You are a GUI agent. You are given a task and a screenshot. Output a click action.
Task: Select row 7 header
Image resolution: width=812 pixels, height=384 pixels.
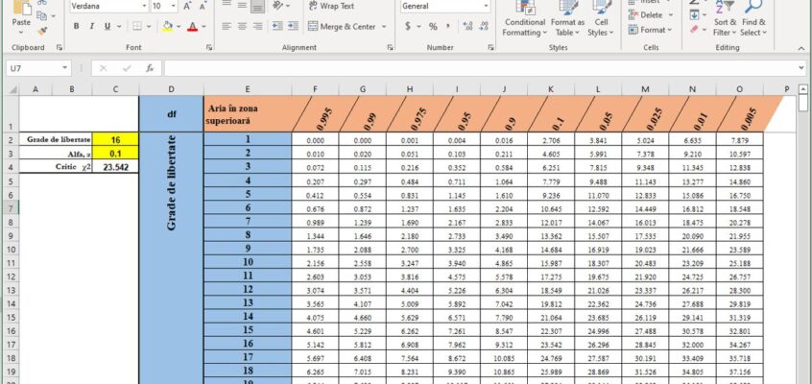click(x=12, y=208)
